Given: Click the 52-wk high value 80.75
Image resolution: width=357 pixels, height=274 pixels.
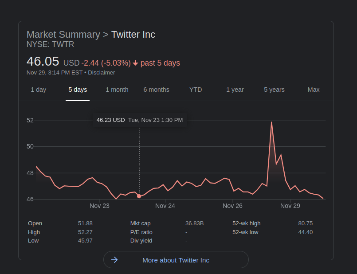Looking at the screenshot, I should pyautogui.click(x=306, y=223).
